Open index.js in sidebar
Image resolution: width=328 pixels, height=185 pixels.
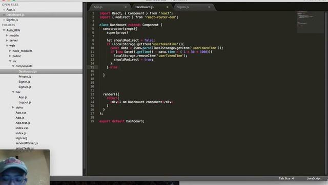click(20, 133)
